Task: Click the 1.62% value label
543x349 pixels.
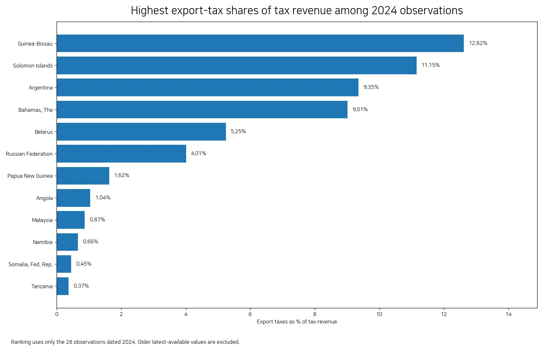Action: [x=122, y=175]
